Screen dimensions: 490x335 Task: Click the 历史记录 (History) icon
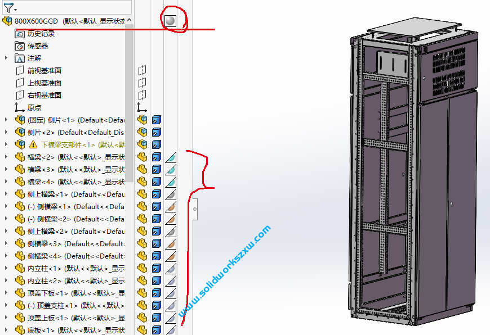pyautogui.click(x=19, y=33)
